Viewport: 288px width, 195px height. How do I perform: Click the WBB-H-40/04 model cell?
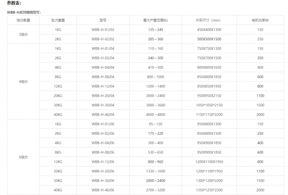point(103,114)
